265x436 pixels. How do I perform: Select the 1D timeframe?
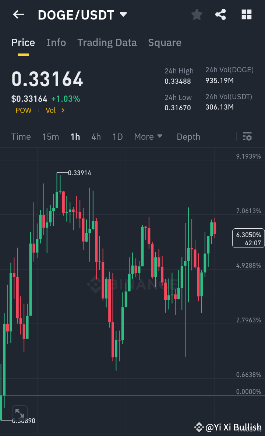pyautogui.click(x=117, y=136)
